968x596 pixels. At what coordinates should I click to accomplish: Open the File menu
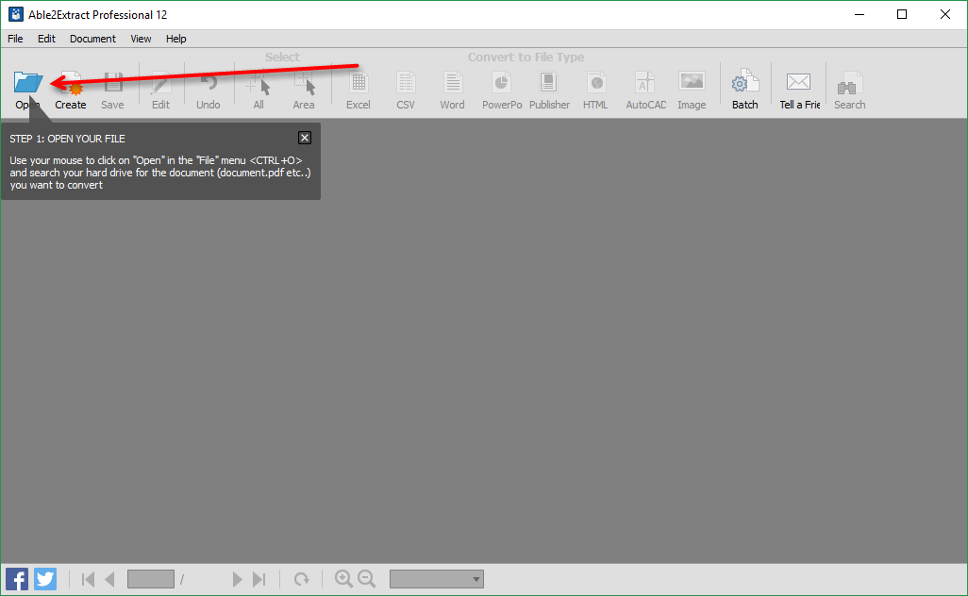15,39
